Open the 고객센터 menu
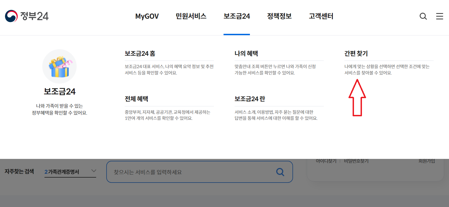 321,16
